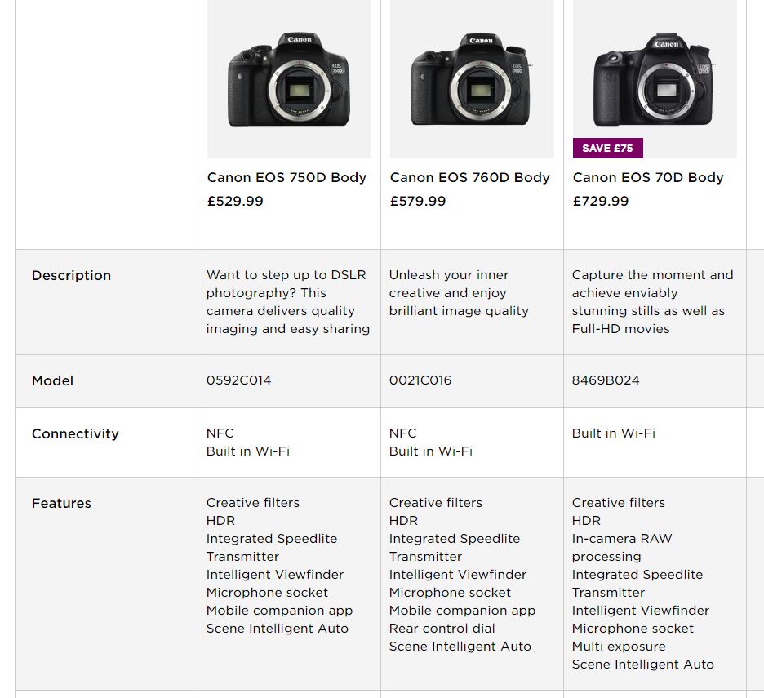Viewport: 764px width, 698px height.
Task: Click the SAVE £75 badge
Action: pyautogui.click(x=607, y=149)
